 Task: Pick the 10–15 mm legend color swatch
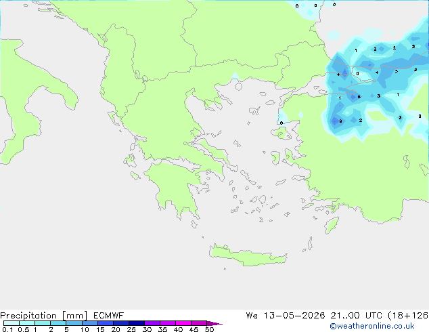point(90,323)
